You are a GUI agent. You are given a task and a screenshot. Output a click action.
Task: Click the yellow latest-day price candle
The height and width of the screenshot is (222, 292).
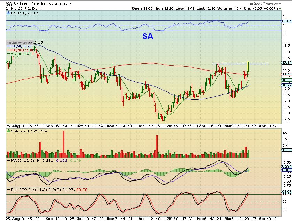248,66
